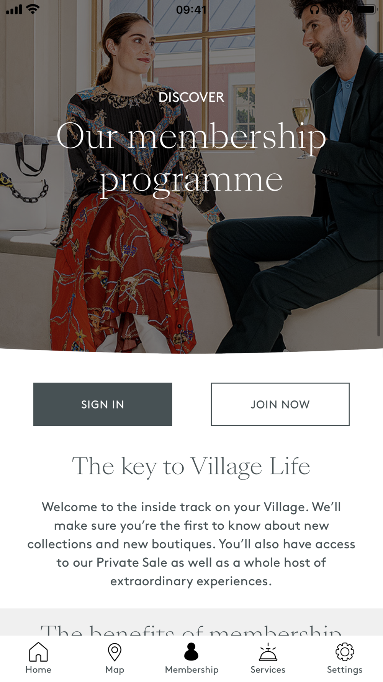Click the SIGN IN button

click(103, 404)
